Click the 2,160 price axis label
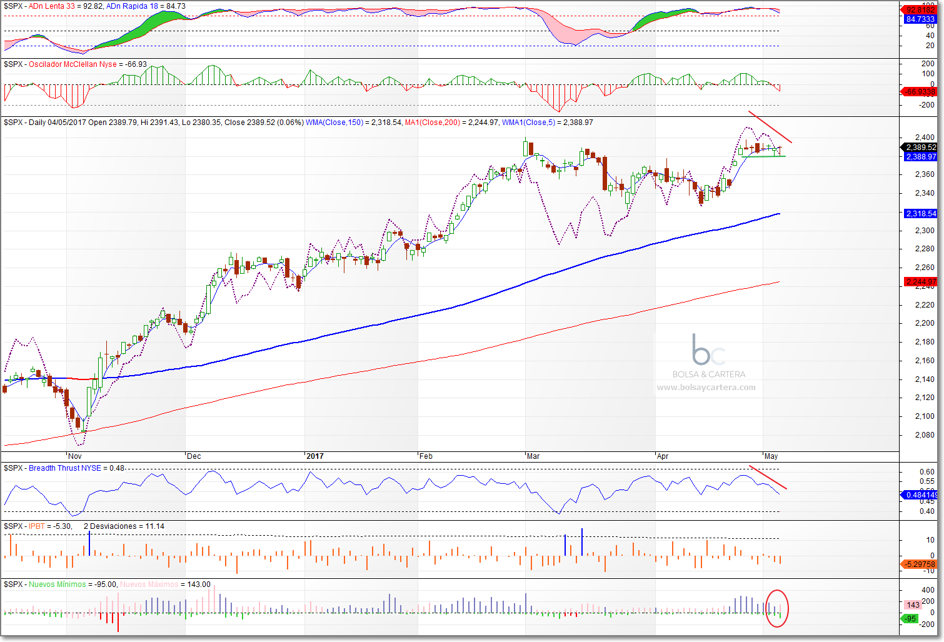Screen dimensions: 944x642 pyautogui.click(x=925, y=361)
